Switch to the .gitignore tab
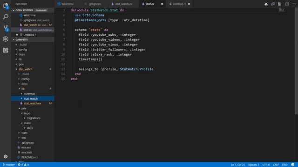 pyautogui.click(x=95, y=4)
